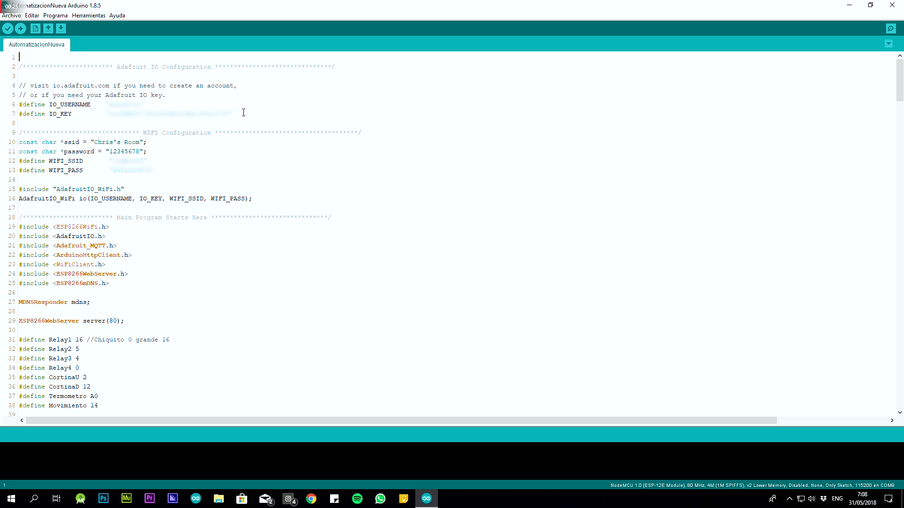Click the Adafruit IO Configuration comment header
The height and width of the screenshot is (508, 904).
coord(177,67)
